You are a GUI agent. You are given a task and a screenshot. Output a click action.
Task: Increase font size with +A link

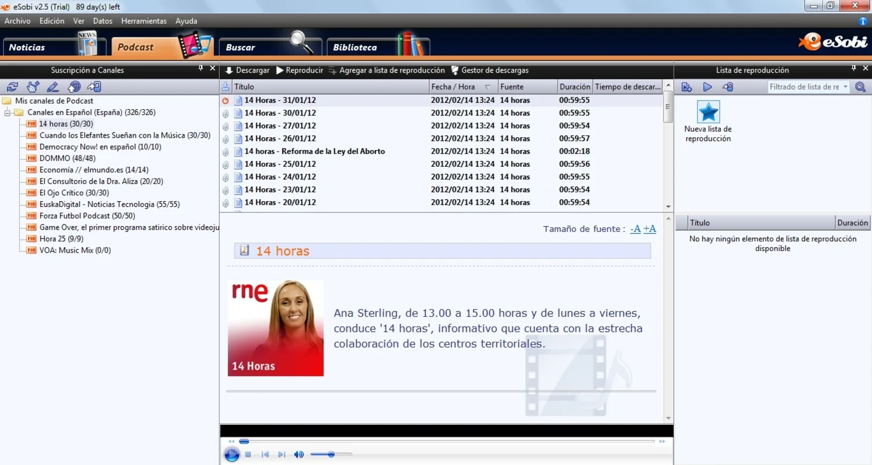point(649,229)
